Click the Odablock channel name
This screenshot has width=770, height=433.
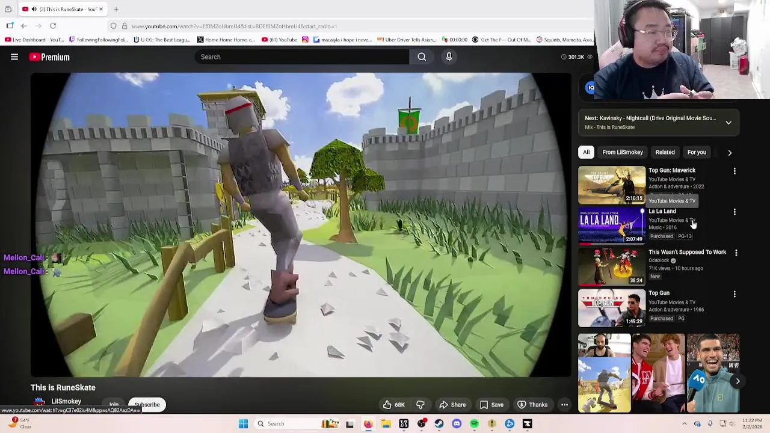click(x=659, y=260)
